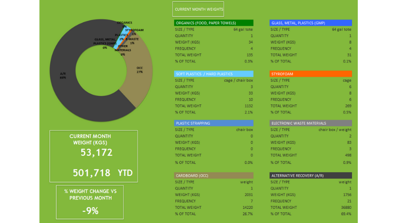The image size is (397, 223).
Task: Select Cardboard total weight value 14220
Action: pyautogui.click(x=246, y=207)
